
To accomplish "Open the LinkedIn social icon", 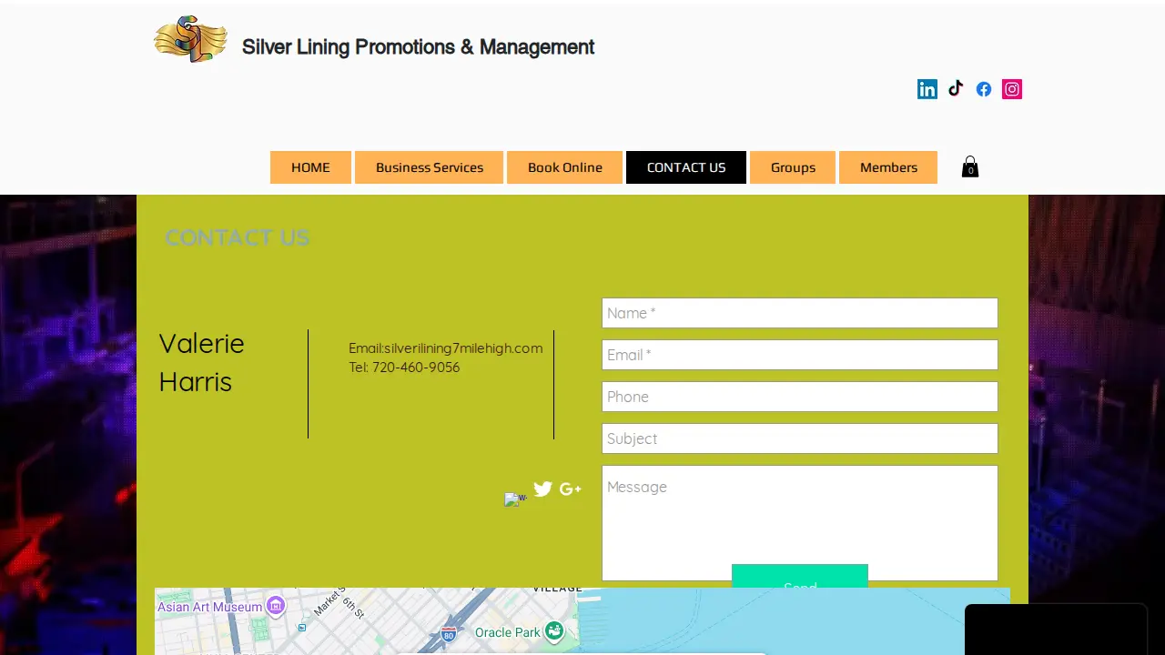I will 927,89.
